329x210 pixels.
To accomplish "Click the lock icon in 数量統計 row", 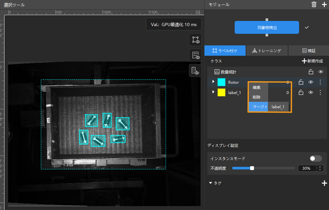I will point(311,72).
